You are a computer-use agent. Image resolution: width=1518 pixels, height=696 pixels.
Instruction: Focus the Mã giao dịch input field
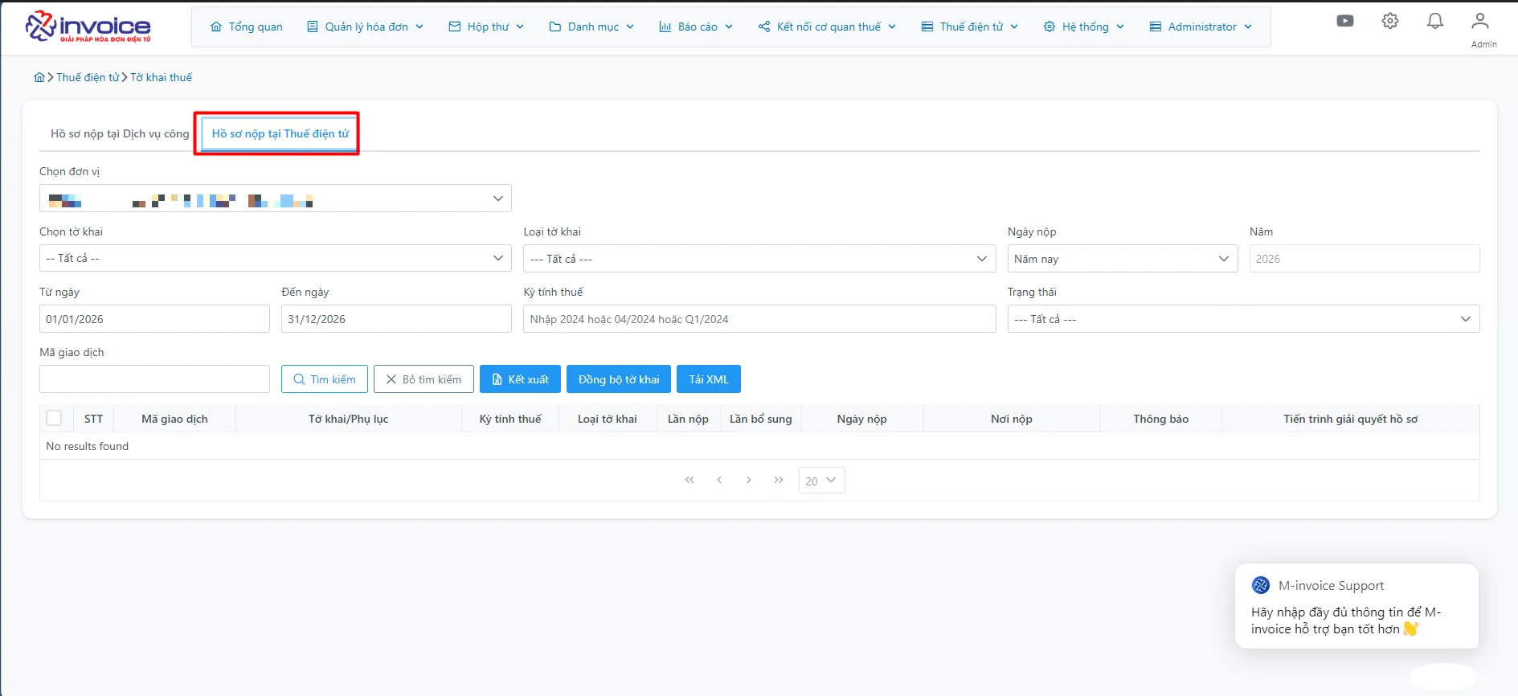click(154, 379)
